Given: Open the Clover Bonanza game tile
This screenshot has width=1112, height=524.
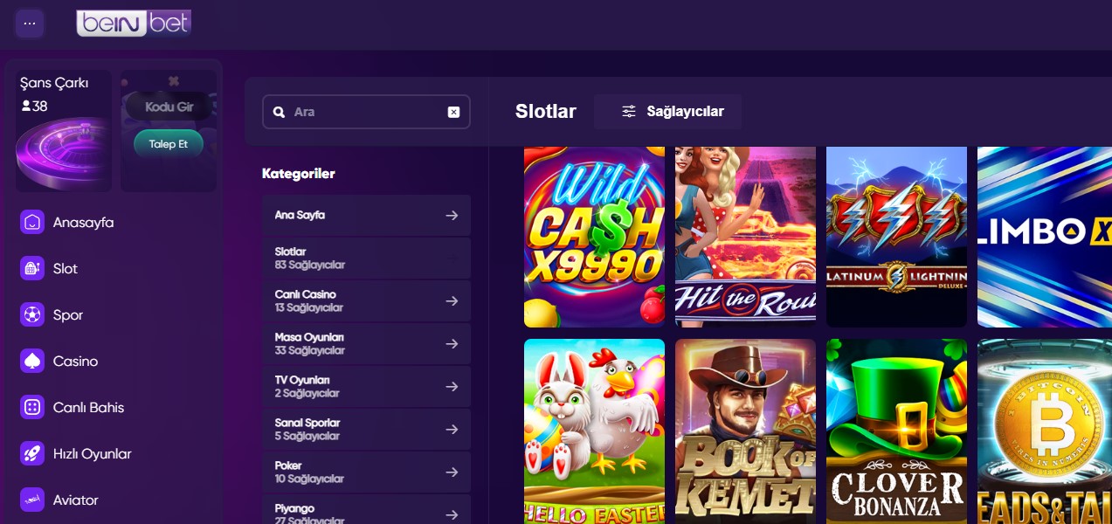Looking at the screenshot, I should click(x=896, y=431).
